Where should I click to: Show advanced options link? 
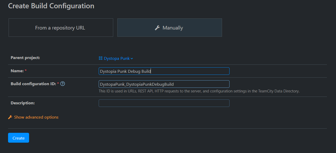(36, 117)
